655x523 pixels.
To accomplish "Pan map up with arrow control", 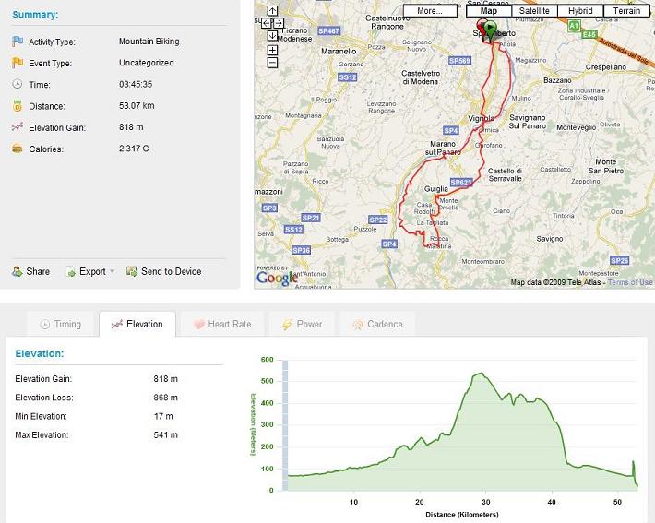I will pos(272,10).
